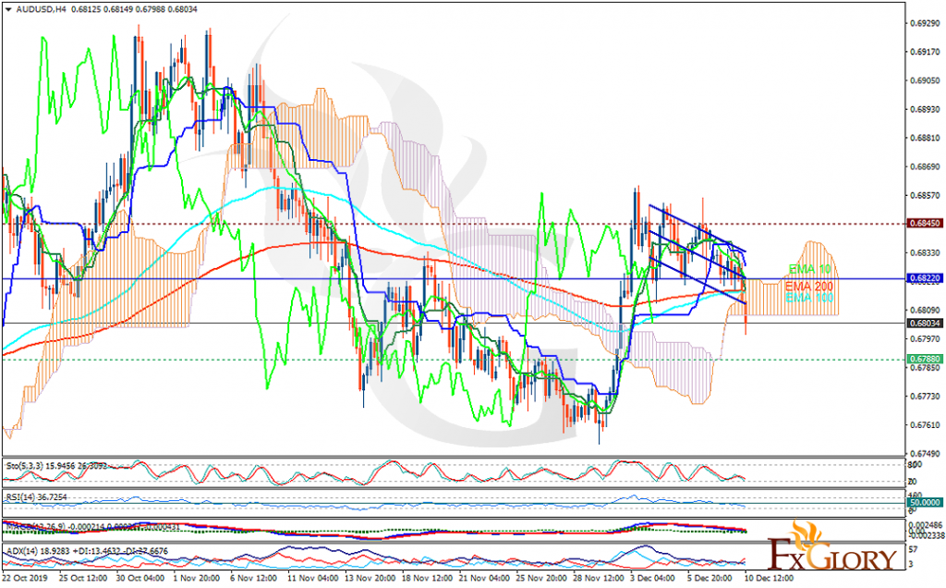This screenshot has width=946, height=588.
Task: Select the EMA 100 label
Action: coord(809,298)
